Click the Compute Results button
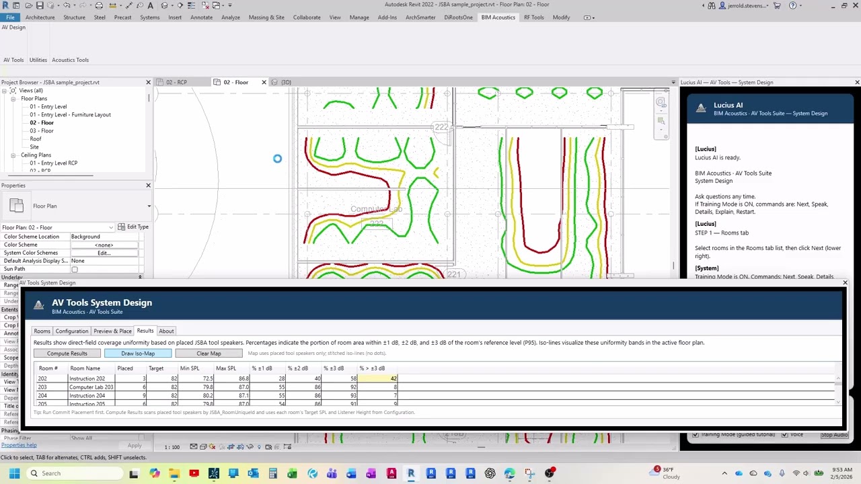This screenshot has height=484, width=861. click(67, 354)
